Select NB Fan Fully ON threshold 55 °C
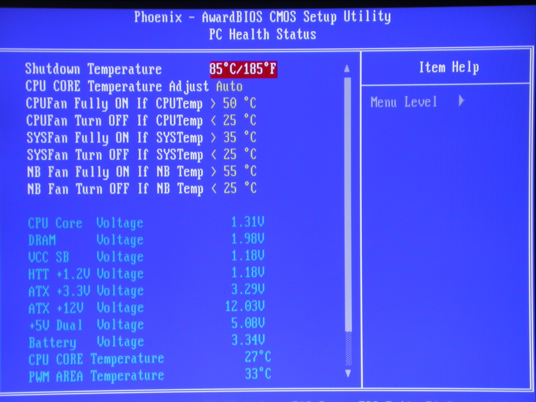The image size is (536, 402). click(x=239, y=171)
